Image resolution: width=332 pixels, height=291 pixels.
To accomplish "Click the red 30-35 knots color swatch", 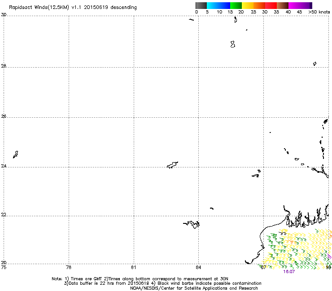I will [x=271, y=5].
